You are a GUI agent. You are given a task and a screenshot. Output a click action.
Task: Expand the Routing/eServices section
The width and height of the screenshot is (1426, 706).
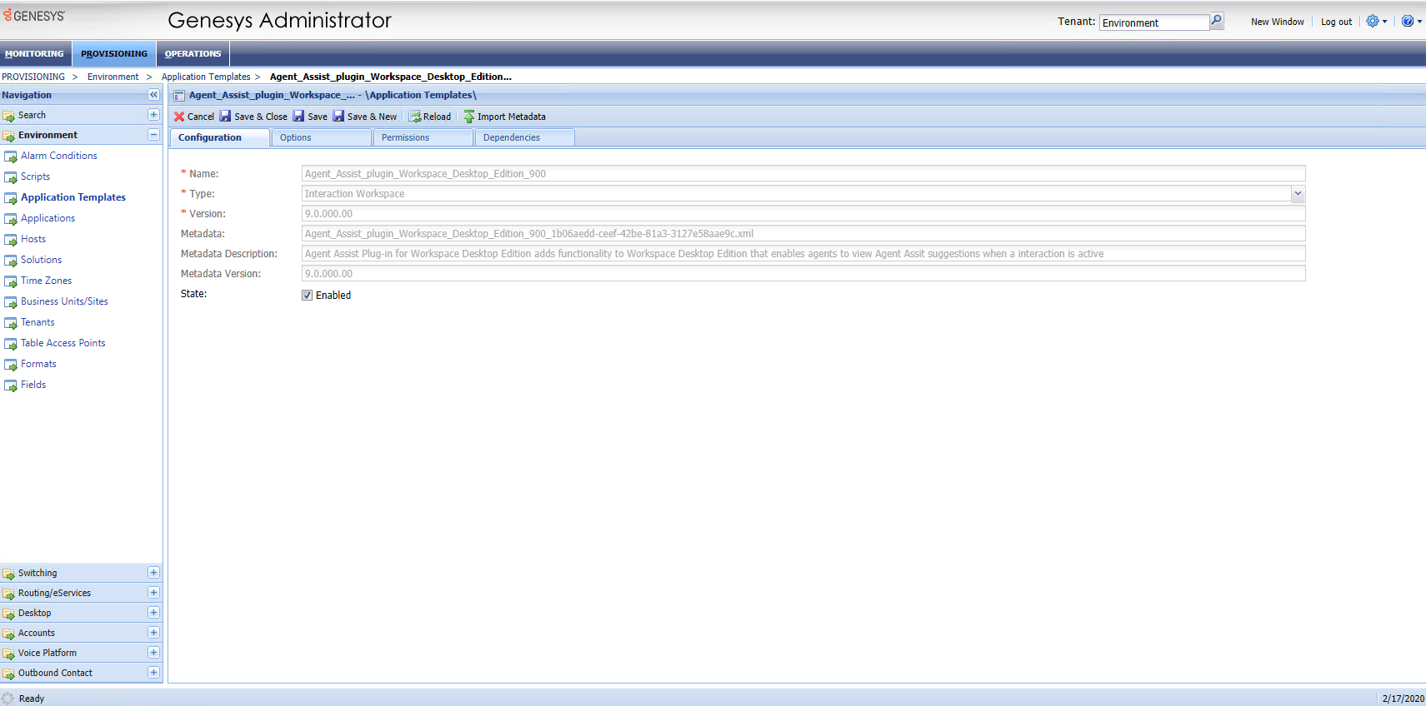[x=153, y=593]
